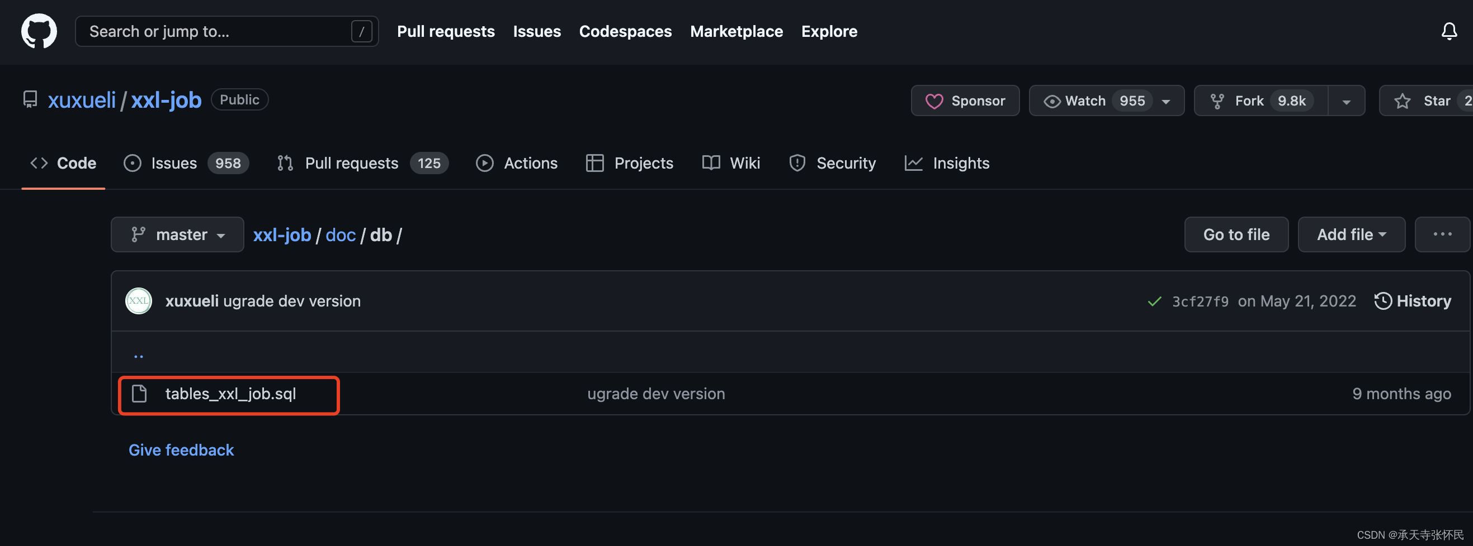View commit History
This screenshot has height=546, width=1473.
click(1413, 301)
